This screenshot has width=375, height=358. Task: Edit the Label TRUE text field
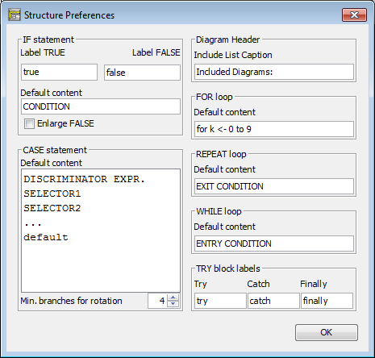click(59, 72)
